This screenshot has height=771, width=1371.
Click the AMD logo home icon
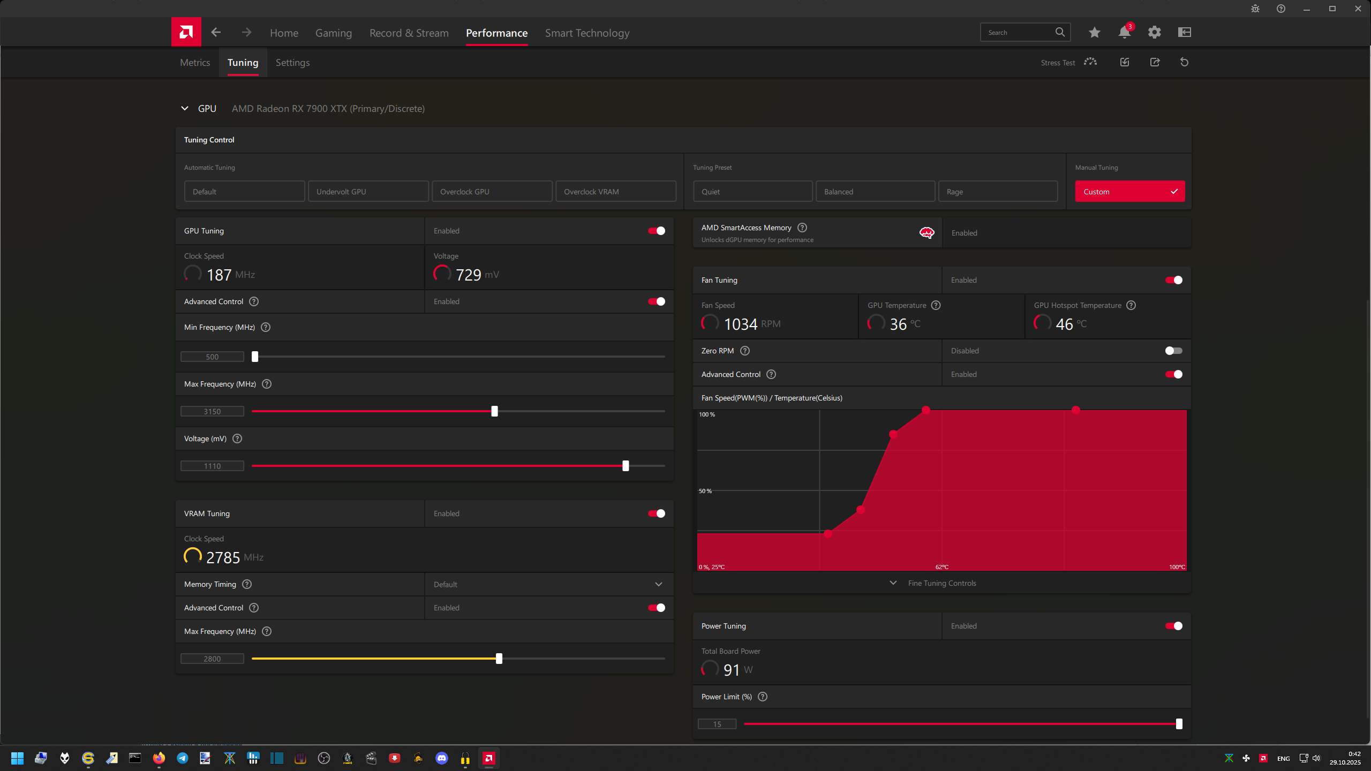click(x=186, y=32)
